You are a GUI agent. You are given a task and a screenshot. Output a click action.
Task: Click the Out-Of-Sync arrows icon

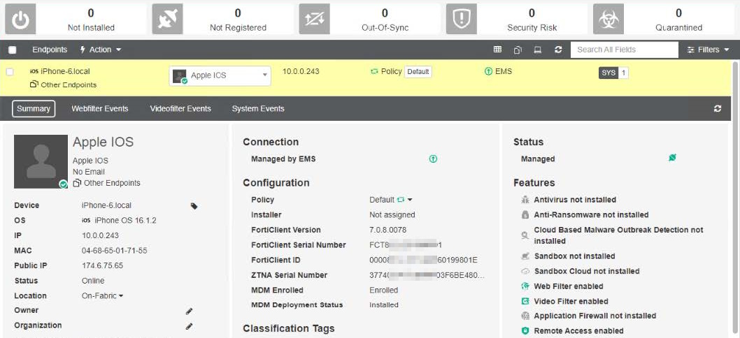314,20
